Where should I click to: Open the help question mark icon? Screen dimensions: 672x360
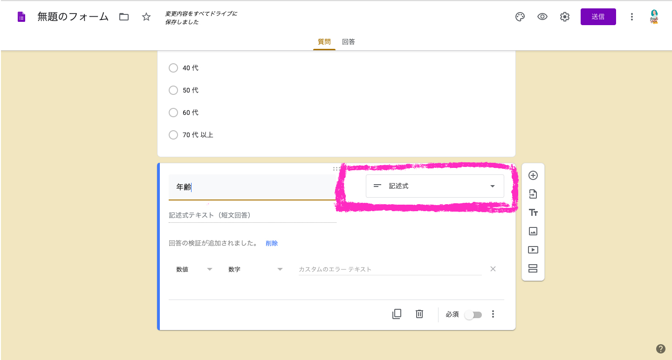click(660, 349)
